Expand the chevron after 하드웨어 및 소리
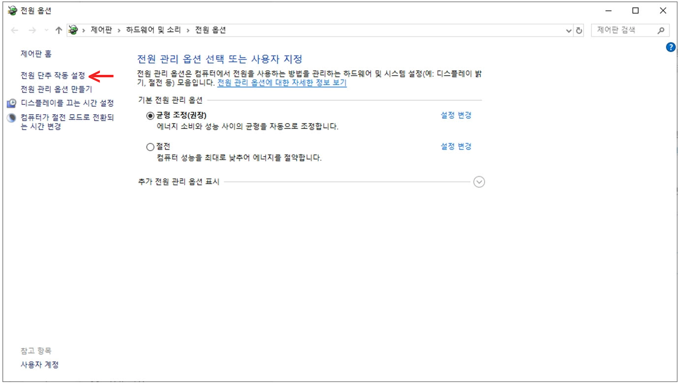This screenshot has height=384, width=679. (188, 30)
